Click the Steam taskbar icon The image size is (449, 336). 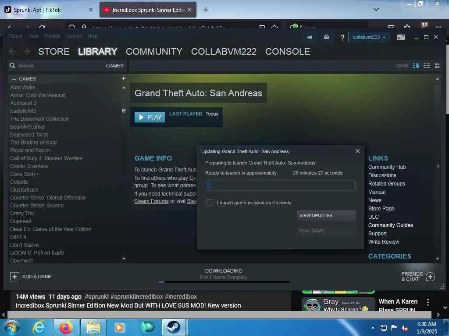[x=174, y=327]
